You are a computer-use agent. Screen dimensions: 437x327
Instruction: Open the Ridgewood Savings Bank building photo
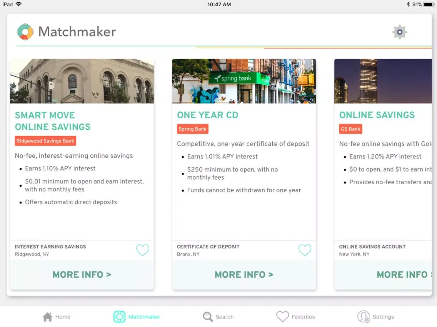(82, 81)
